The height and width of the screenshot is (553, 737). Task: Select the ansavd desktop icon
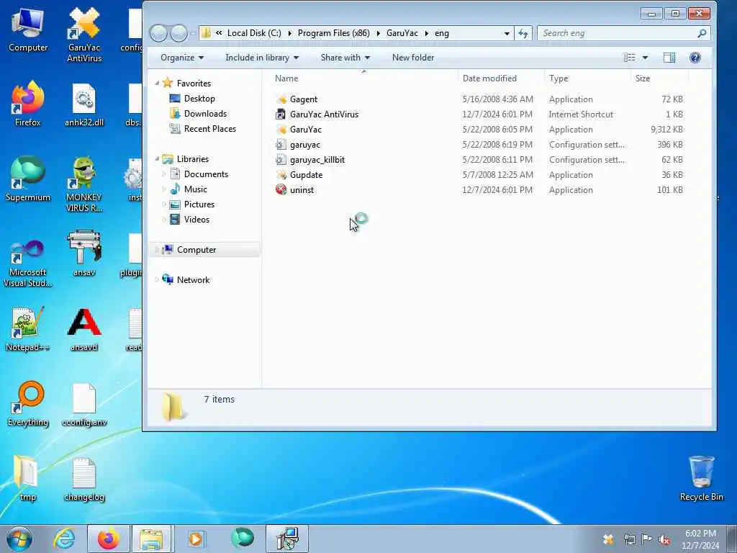tap(84, 328)
